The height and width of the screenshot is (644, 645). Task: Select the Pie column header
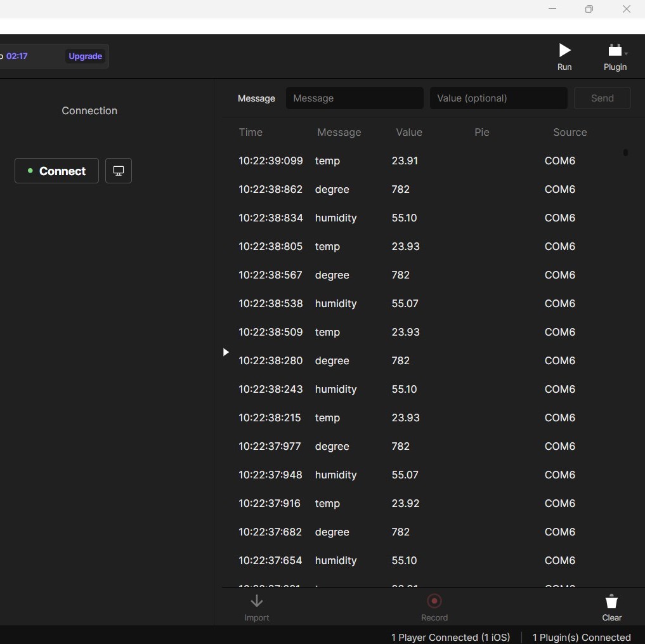pos(482,133)
